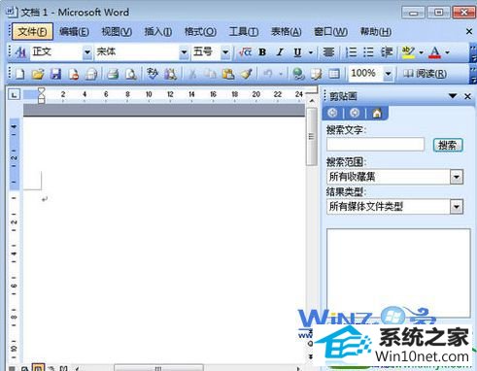Click the task pane Forward arrow

(x=355, y=113)
